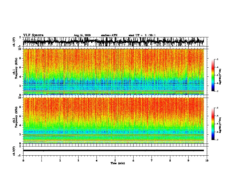The image size is (233, 180).
Task: Click the 'VLF Spectra' title text
Action: click(33, 35)
